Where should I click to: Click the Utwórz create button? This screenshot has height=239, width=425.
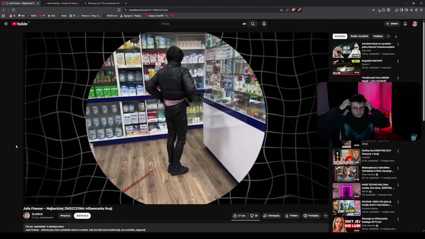click(x=392, y=24)
